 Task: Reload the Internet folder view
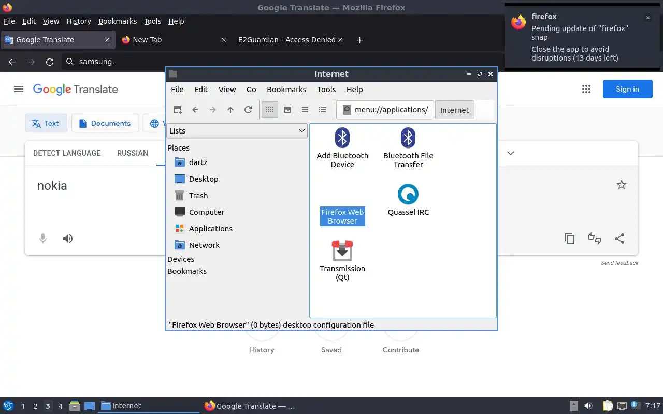(x=248, y=110)
